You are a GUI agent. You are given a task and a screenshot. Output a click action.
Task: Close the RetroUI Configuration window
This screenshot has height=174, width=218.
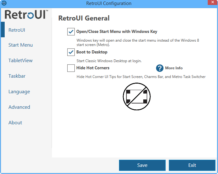pos(213,2)
